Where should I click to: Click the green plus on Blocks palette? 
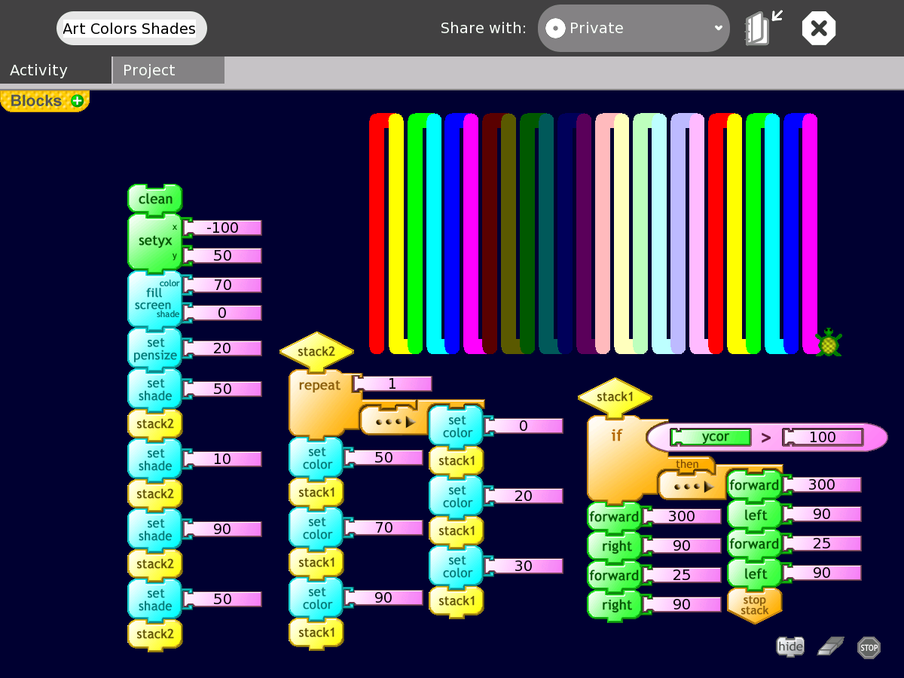pyautogui.click(x=77, y=101)
